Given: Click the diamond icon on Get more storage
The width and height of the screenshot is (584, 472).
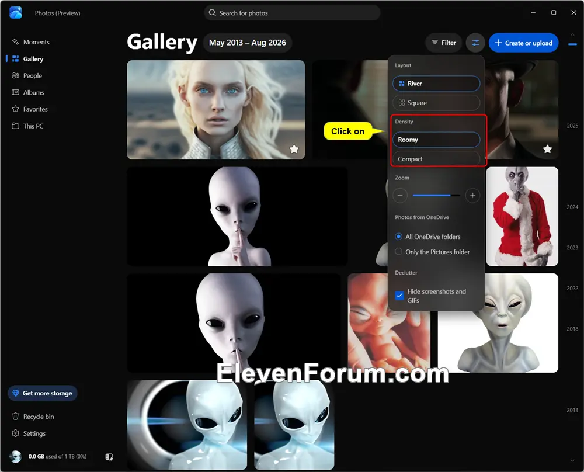Looking at the screenshot, I should coord(16,393).
